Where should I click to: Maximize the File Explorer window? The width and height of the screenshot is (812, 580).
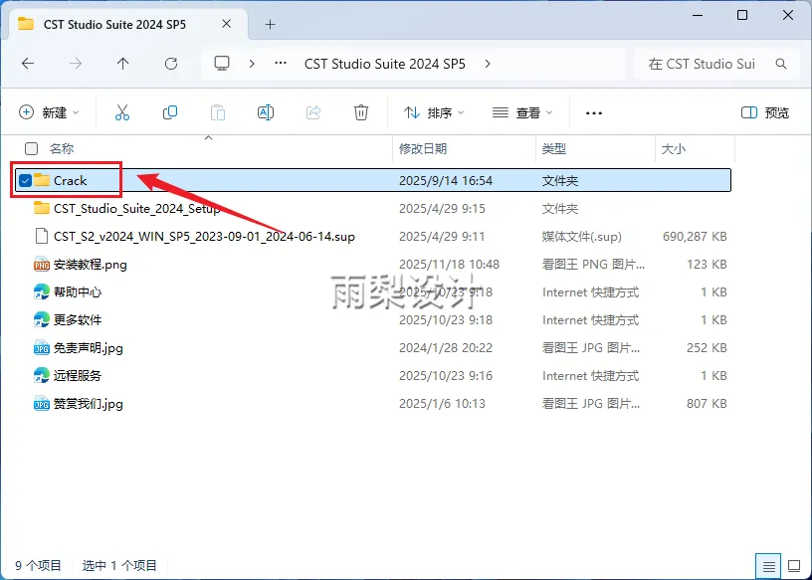pos(742,15)
